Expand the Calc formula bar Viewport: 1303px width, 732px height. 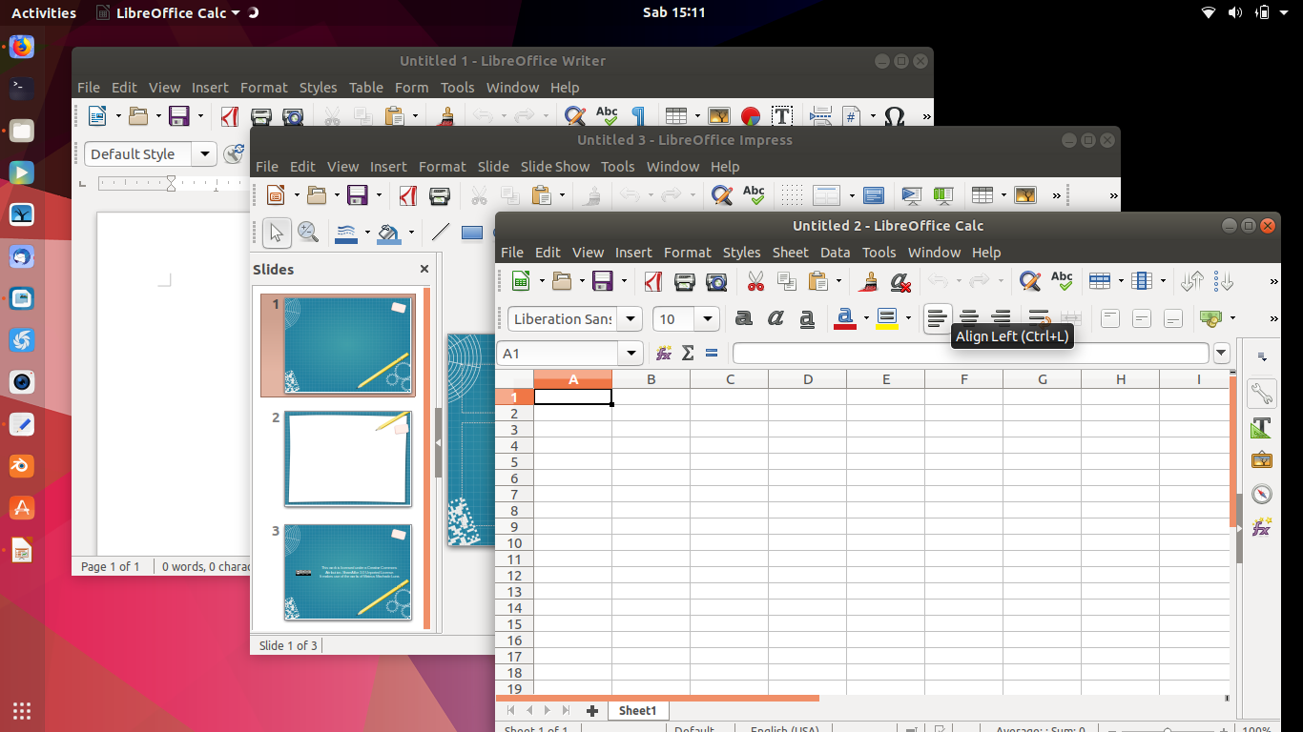1221,354
